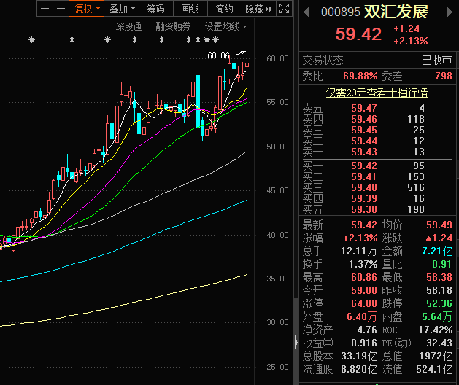Click the first asterisk event marker on chart
Image resolution: width=459 pixels, height=385 pixels.
pyautogui.click(x=31, y=40)
